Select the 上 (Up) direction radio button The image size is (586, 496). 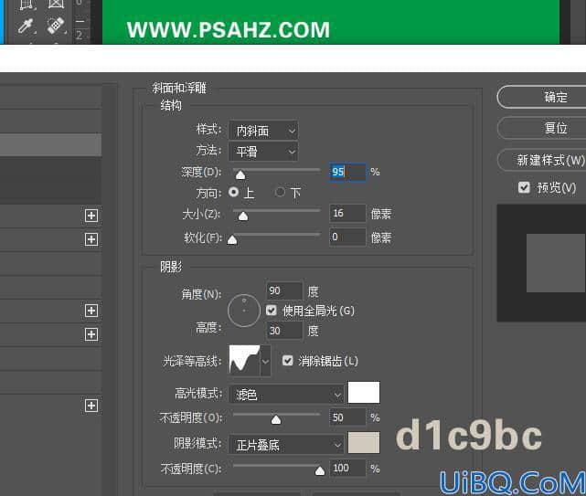[234, 192]
